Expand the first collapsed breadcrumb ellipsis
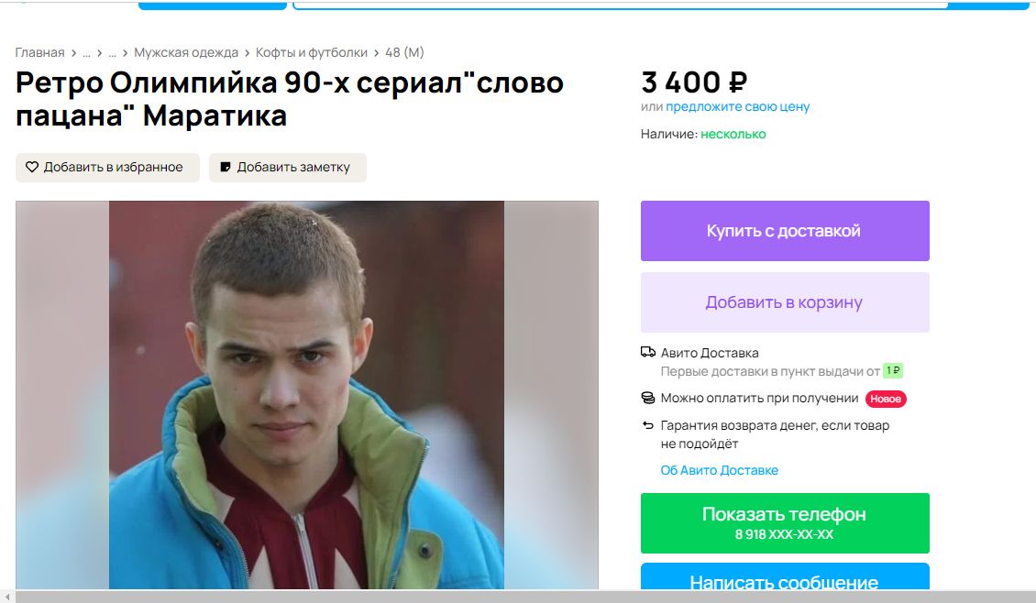Screen dimensions: 1036x603 tap(86, 52)
